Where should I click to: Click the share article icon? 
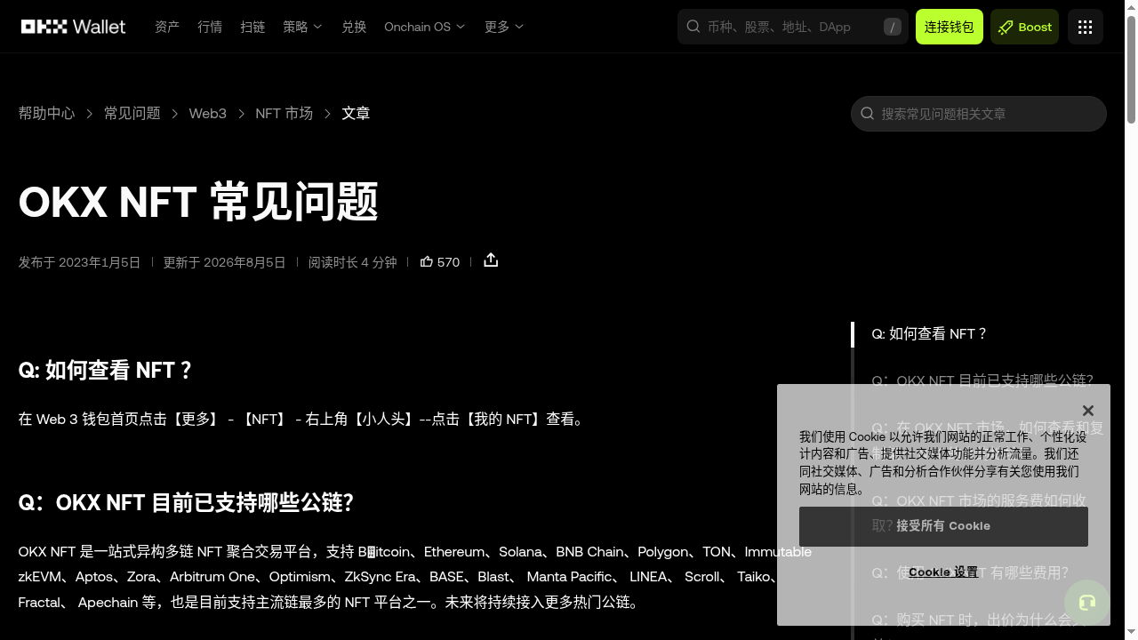click(491, 260)
